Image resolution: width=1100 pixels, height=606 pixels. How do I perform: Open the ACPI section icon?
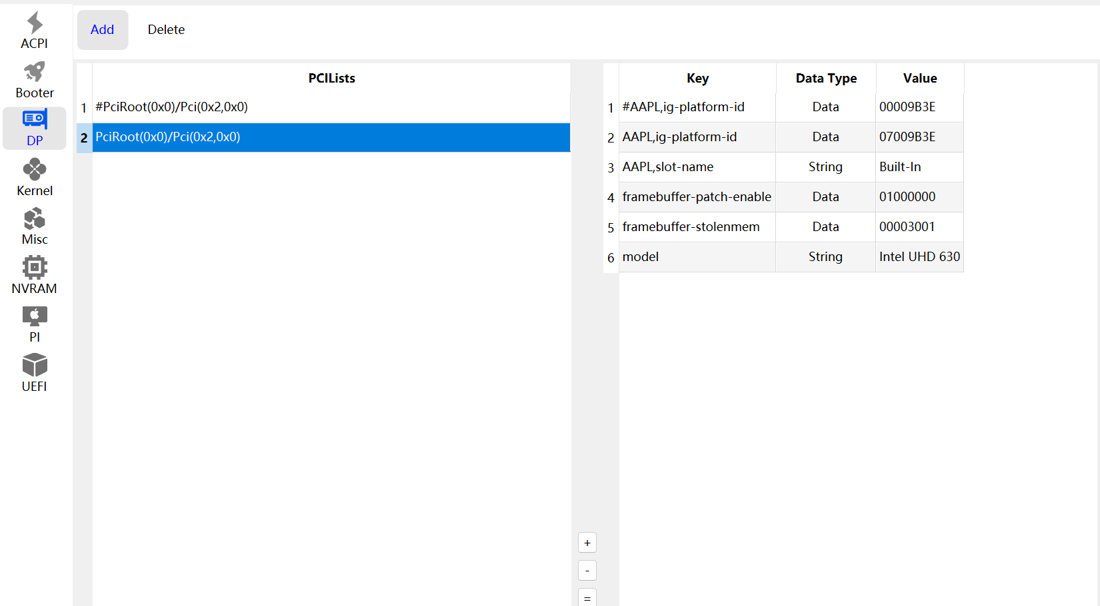point(35,25)
